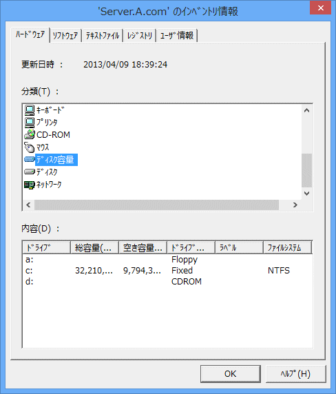Image resolution: width=336 pixels, height=394 pixels.
Task: Click the マウス mouse icon
Action: click(30, 147)
